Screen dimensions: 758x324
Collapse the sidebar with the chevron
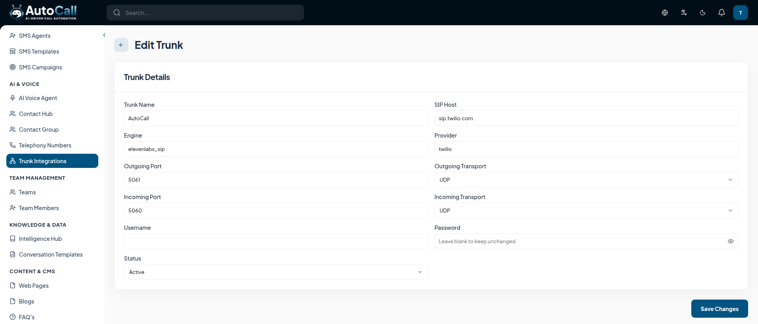tap(104, 35)
